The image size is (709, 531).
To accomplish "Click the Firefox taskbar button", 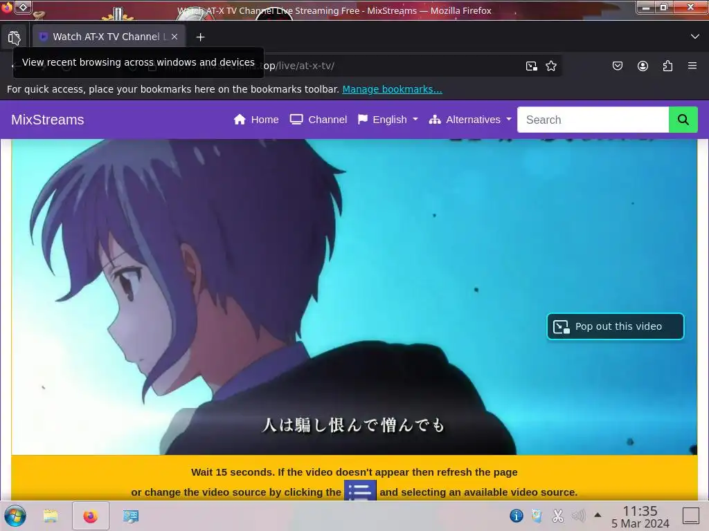I will point(91,516).
